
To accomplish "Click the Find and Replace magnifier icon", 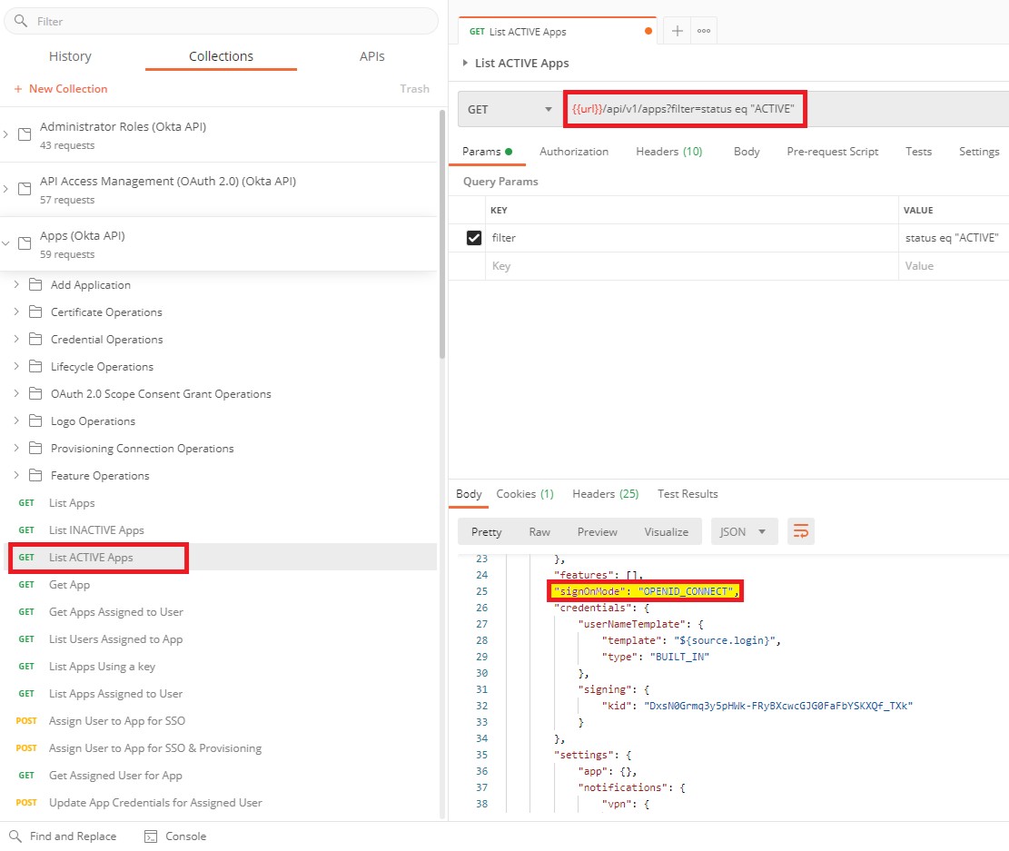I will [x=15, y=836].
